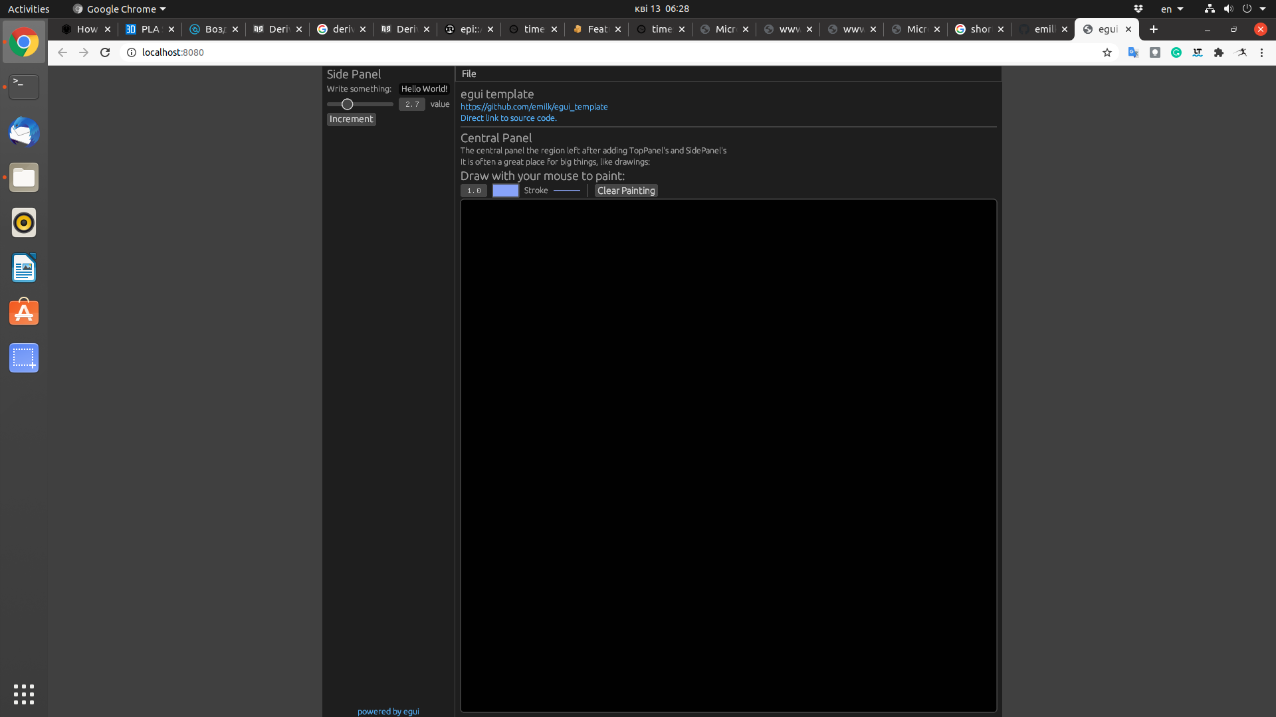Open Rhythmbox from the dock
The height and width of the screenshot is (717, 1276).
pyautogui.click(x=23, y=222)
